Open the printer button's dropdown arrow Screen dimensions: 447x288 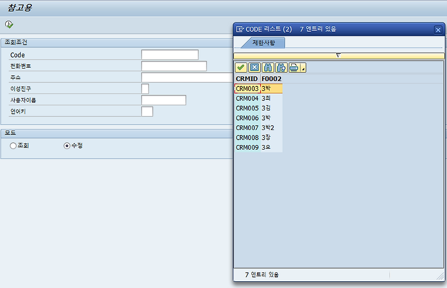pos(303,68)
